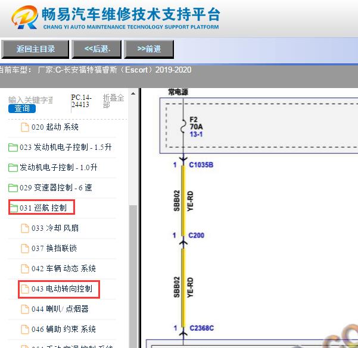Expand the 023 发动机电子控制 - 1.5升 folder
The width and height of the screenshot is (358, 348).
(x=66, y=148)
